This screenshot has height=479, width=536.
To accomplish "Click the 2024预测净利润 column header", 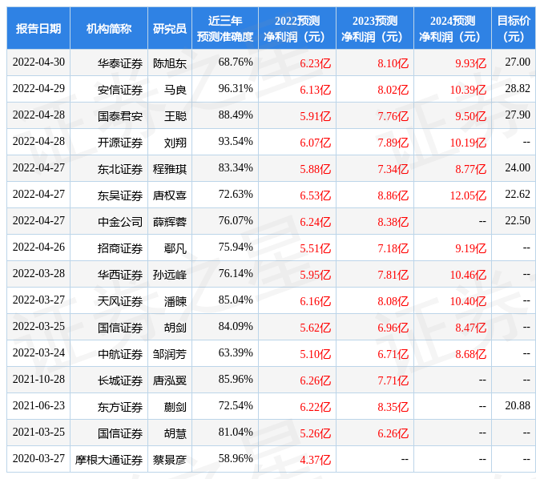I will pyautogui.click(x=452, y=28).
